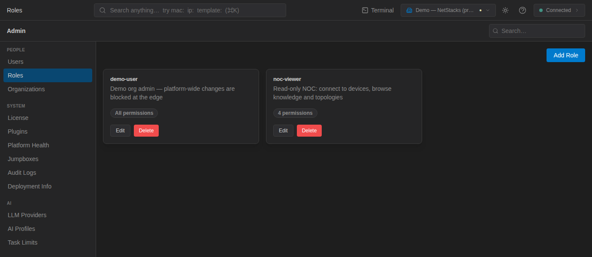The height and width of the screenshot is (257, 592).
Task: Click the PEOPLE section label
Action: tap(16, 50)
